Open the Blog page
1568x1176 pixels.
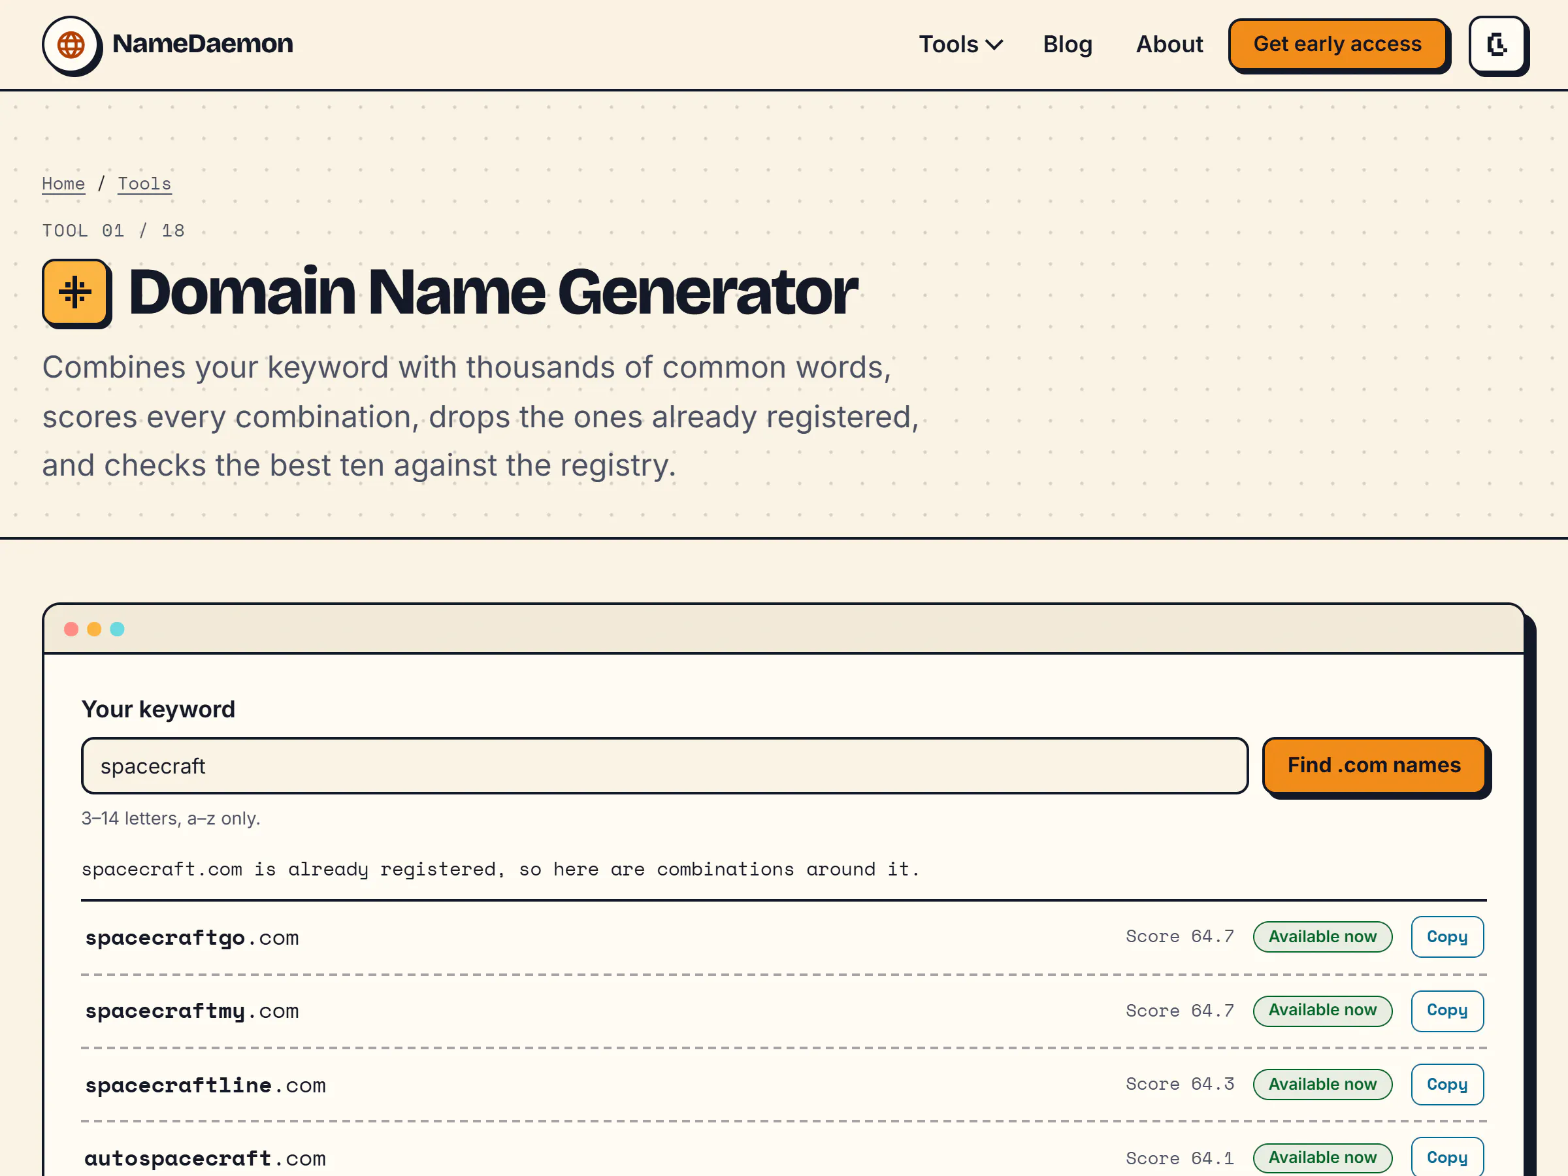coord(1067,44)
